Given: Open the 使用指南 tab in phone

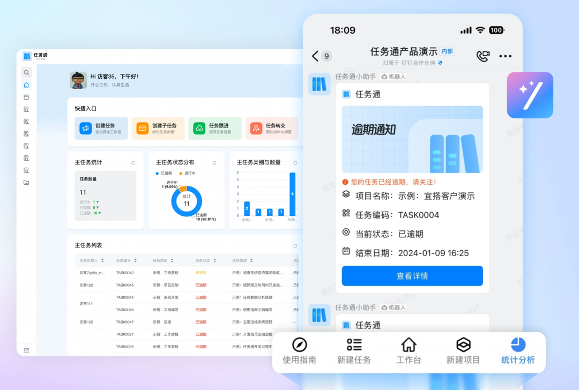Looking at the screenshot, I should coord(300,351).
